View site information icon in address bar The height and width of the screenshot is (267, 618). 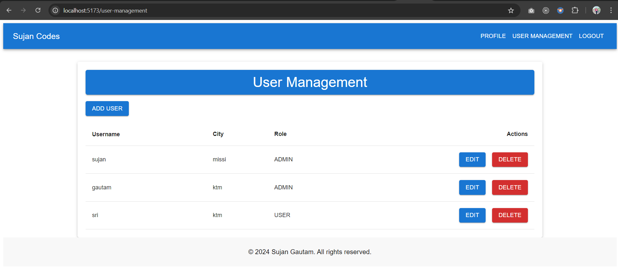click(x=56, y=11)
